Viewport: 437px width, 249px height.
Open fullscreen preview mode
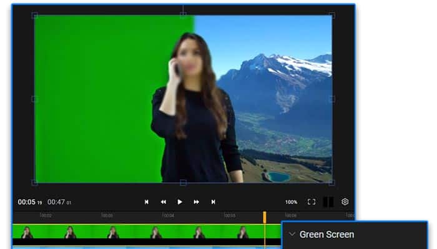pos(312,202)
